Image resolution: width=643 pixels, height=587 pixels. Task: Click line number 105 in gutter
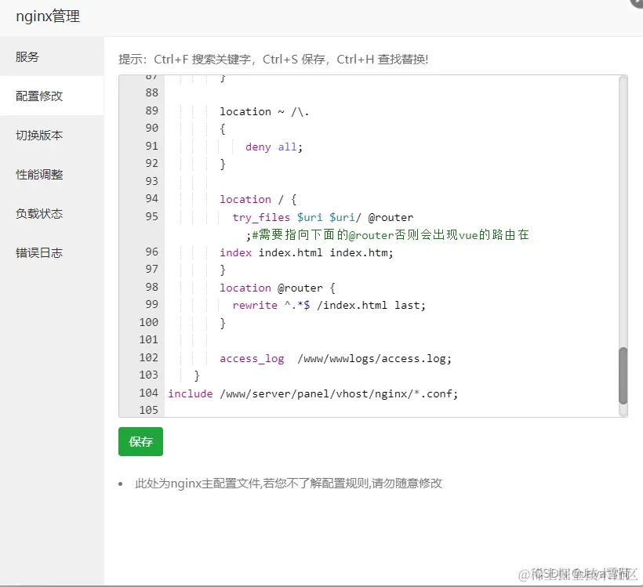click(148, 410)
